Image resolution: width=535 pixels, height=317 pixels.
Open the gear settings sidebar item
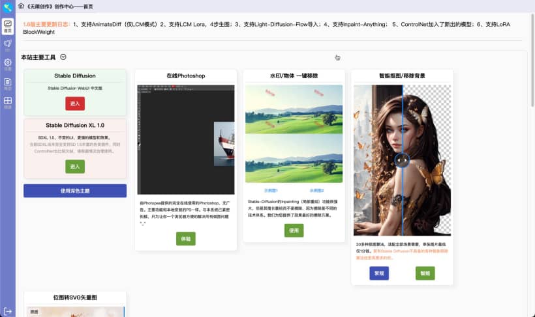tap(8, 64)
